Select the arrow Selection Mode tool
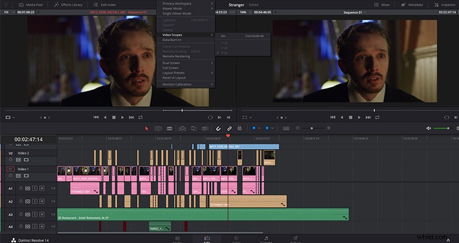The height and width of the screenshot is (243, 459). (147, 128)
